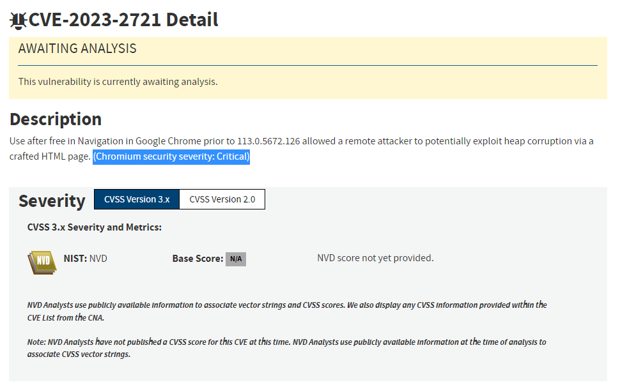
Task: Click the Description heading
Action: click(56, 119)
